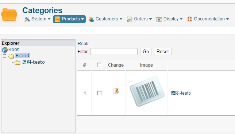This screenshot has height=134, width=235.
Task: Click the Orders checklist icon
Action: click(x=130, y=19)
